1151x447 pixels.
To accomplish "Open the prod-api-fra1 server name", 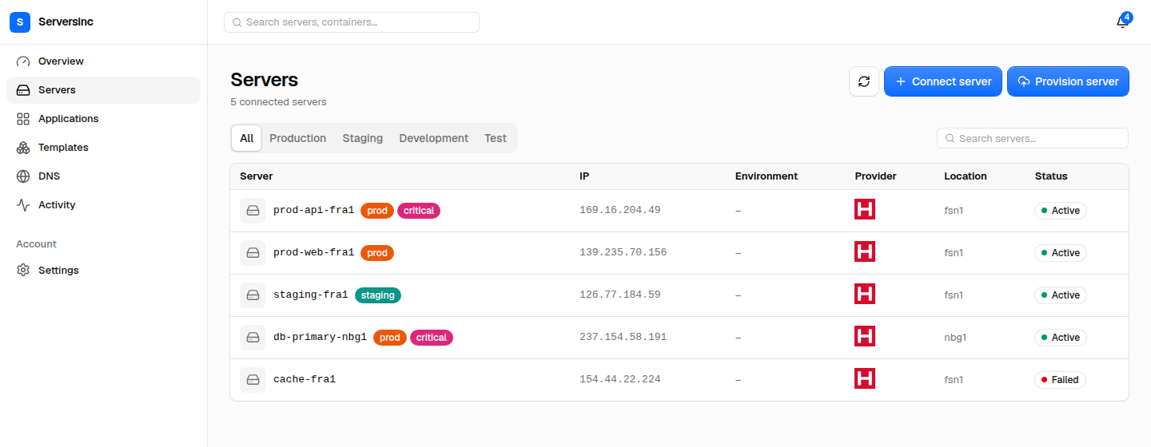I will [x=313, y=211].
